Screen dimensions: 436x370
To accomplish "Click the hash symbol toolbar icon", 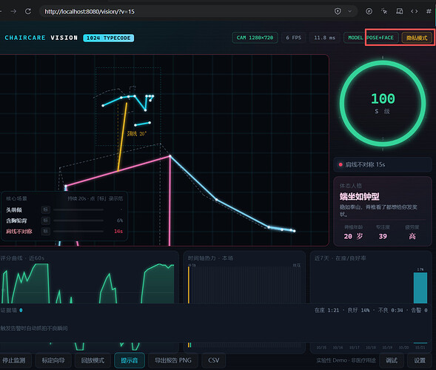I will (x=429, y=11).
